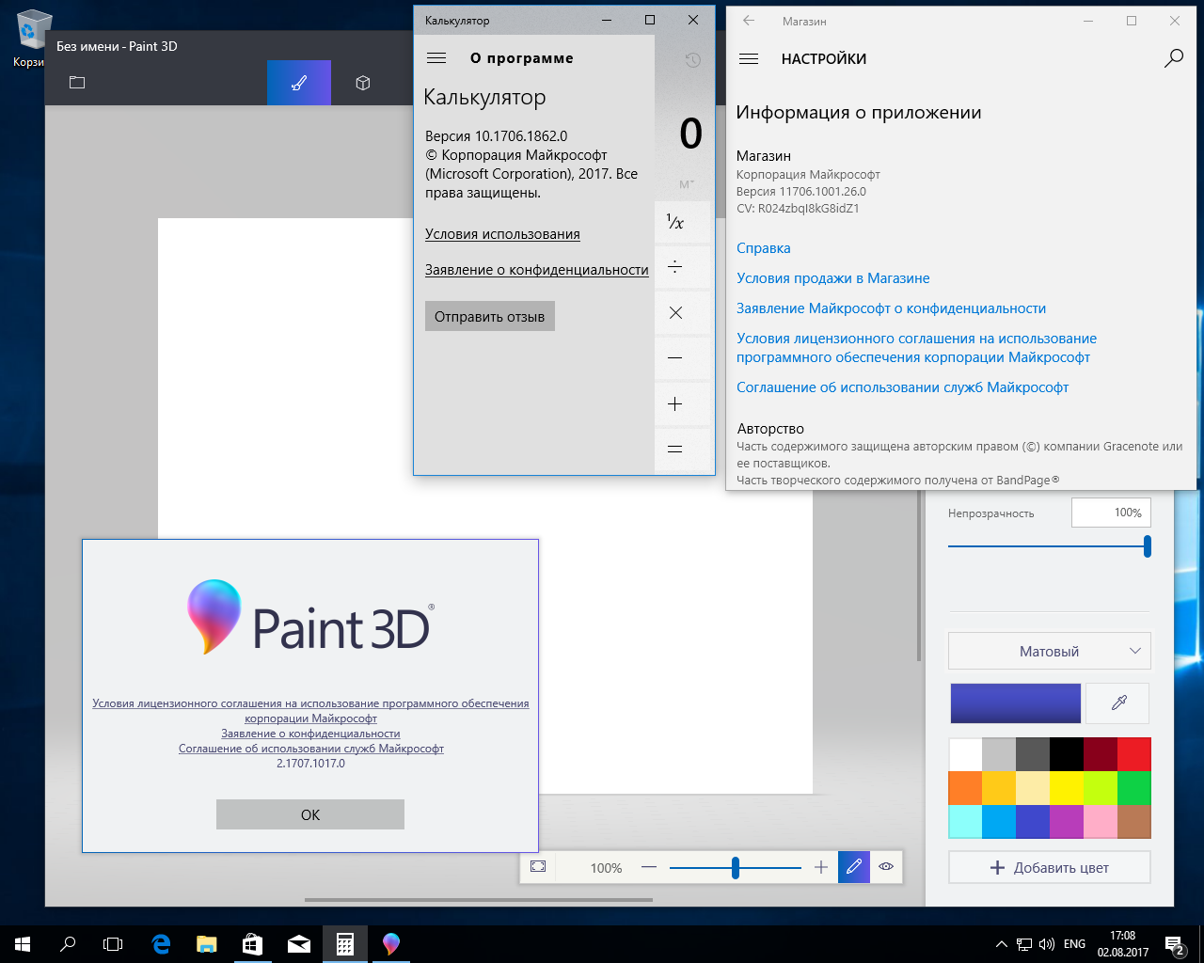Switch to Calculator on the taskbar

tap(345, 944)
